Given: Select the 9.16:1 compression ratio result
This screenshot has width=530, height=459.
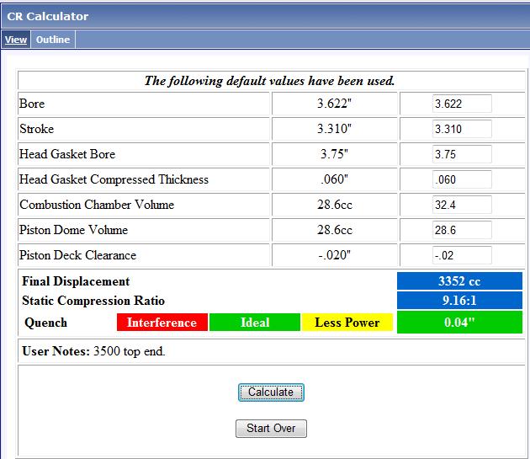Looking at the screenshot, I should tap(459, 302).
